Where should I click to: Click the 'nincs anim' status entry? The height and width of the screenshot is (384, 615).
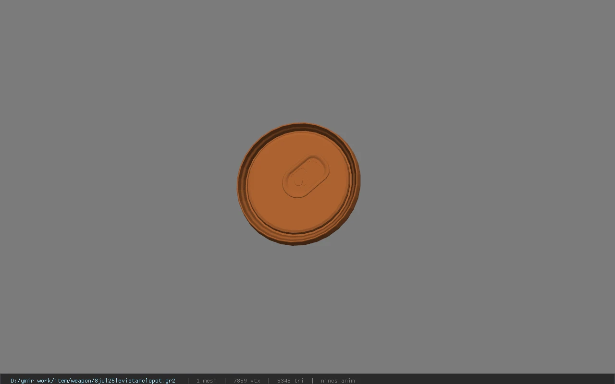(338, 381)
